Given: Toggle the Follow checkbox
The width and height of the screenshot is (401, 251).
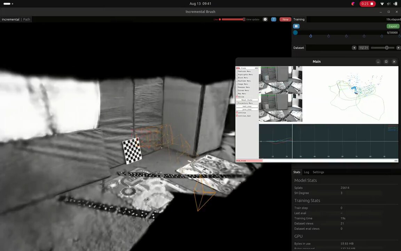Looking at the screenshot, I should 237,97.
